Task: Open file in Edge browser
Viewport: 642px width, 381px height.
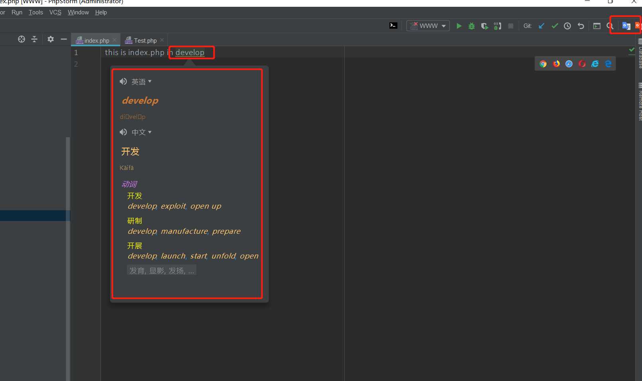Action: (608, 64)
